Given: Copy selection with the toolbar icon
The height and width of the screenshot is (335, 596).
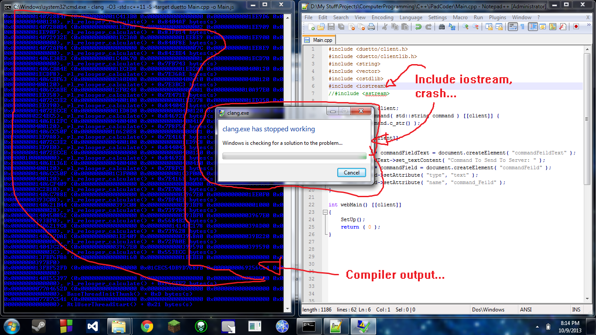Looking at the screenshot, I should 395,27.
